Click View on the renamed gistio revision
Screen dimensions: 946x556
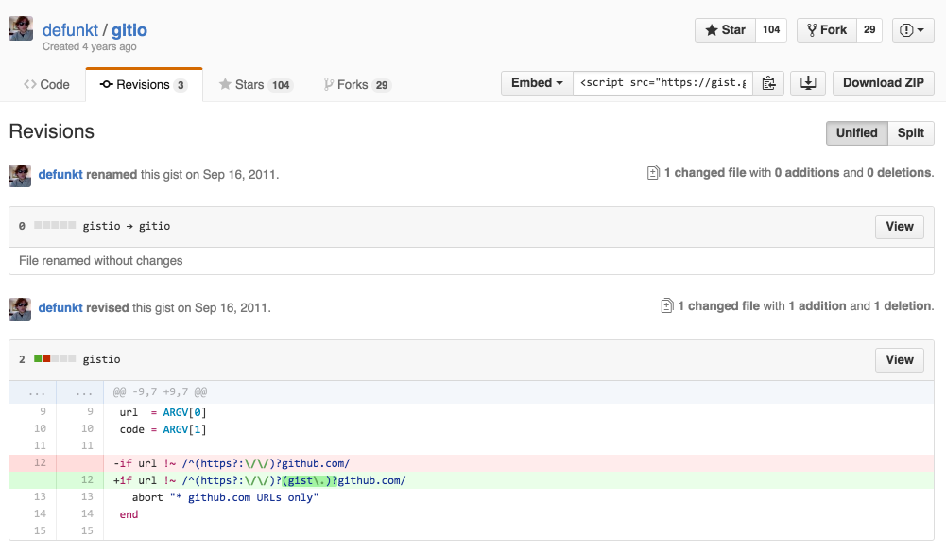pos(899,226)
